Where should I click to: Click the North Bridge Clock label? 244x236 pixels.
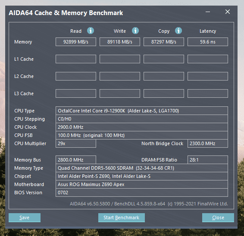click(x=162, y=143)
